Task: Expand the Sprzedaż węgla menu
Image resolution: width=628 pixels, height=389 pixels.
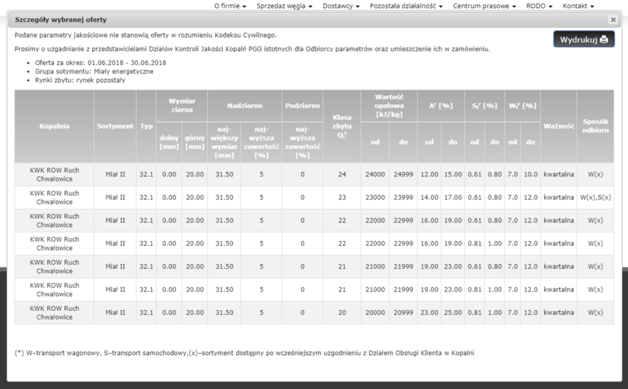Action: pos(285,6)
